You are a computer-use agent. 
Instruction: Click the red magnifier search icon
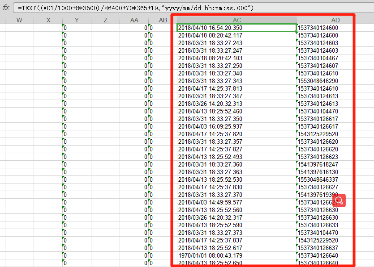(x=339, y=200)
